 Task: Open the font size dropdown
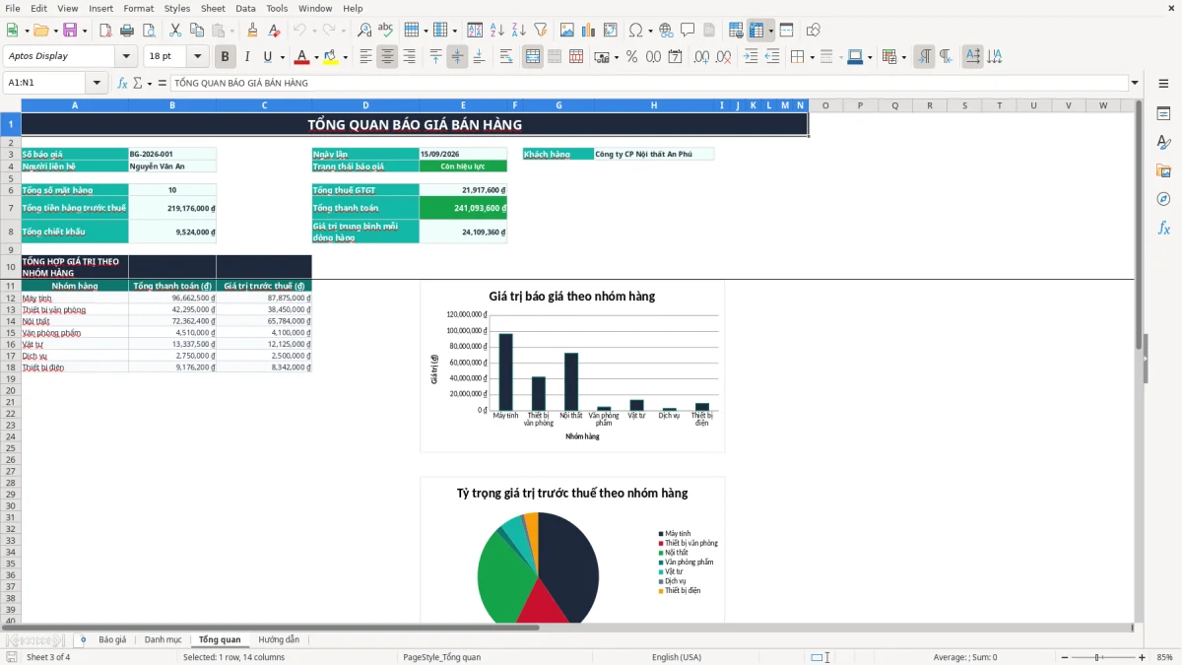click(198, 56)
